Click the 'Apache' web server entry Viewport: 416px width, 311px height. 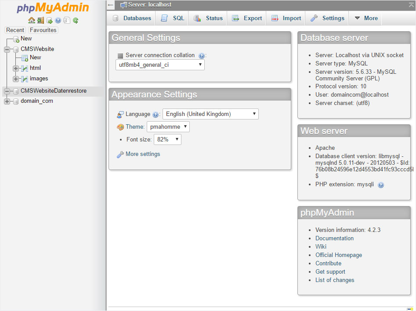pos(325,148)
